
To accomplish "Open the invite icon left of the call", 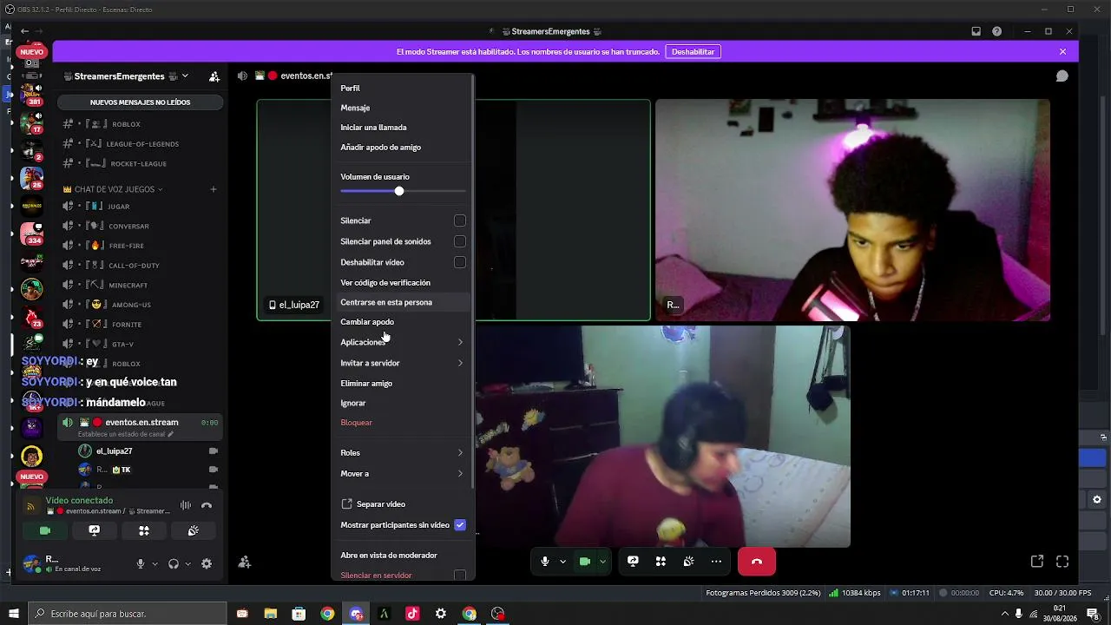I will click(x=245, y=562).
